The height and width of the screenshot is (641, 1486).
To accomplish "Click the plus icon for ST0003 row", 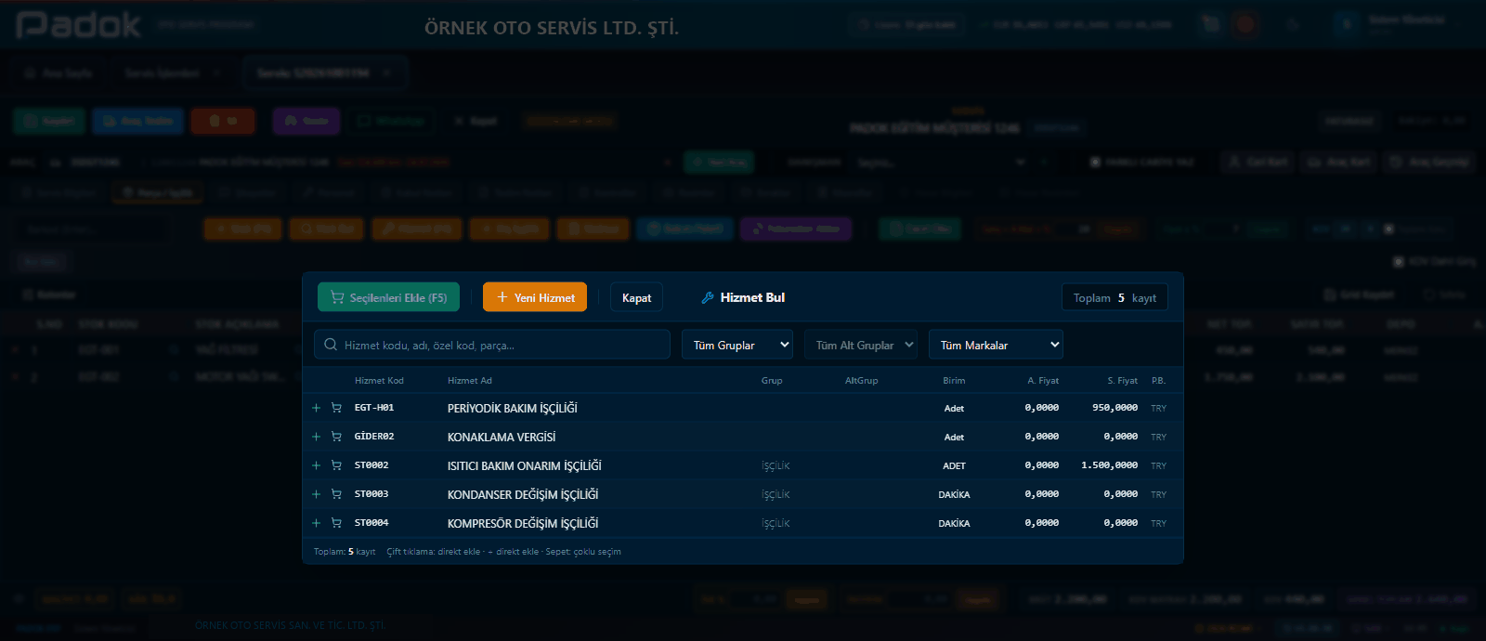I will click(316, 494).
